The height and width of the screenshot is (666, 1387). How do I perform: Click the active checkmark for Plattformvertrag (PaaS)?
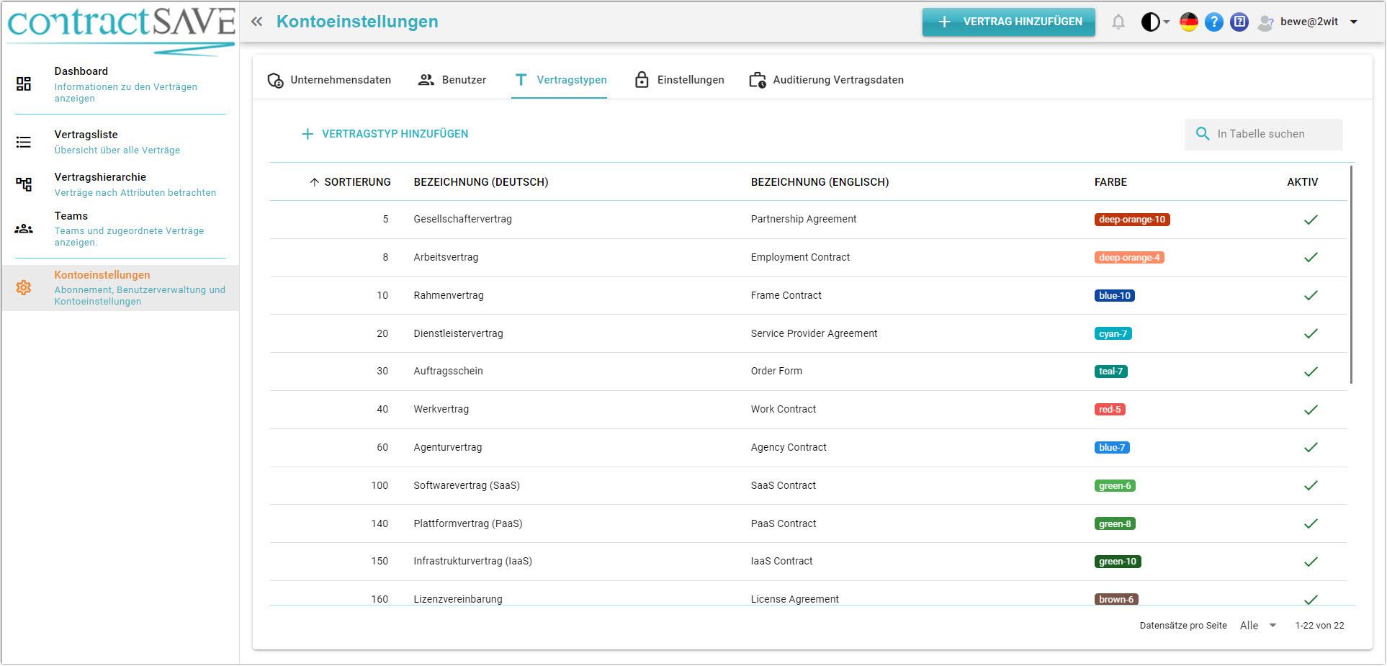point(1311,523)
